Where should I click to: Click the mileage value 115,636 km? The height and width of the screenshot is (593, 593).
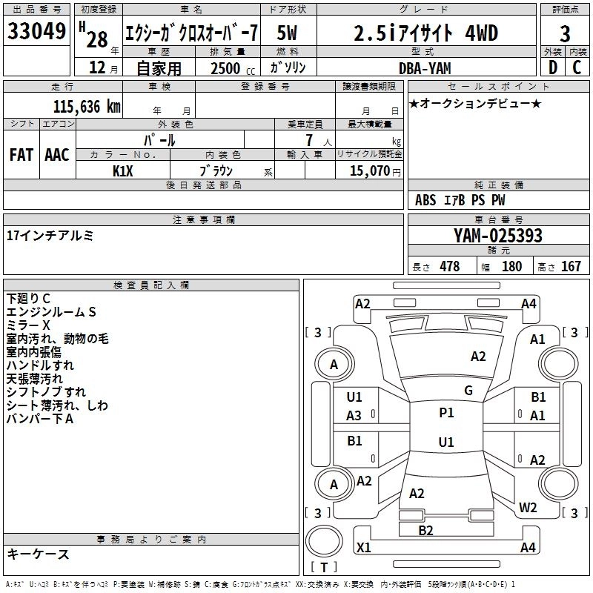(x=87, y=107)
